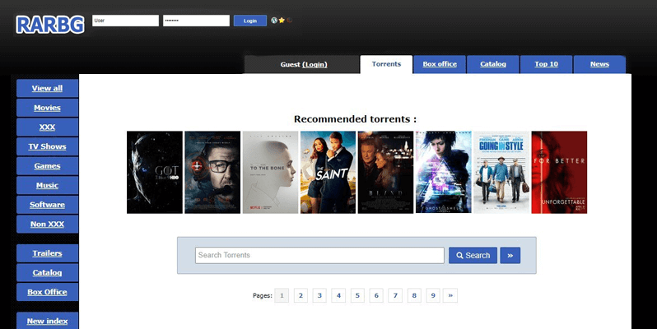Select Non XXX in sidebar
This screenshot has height=329, width=657.
coord(48,224)
